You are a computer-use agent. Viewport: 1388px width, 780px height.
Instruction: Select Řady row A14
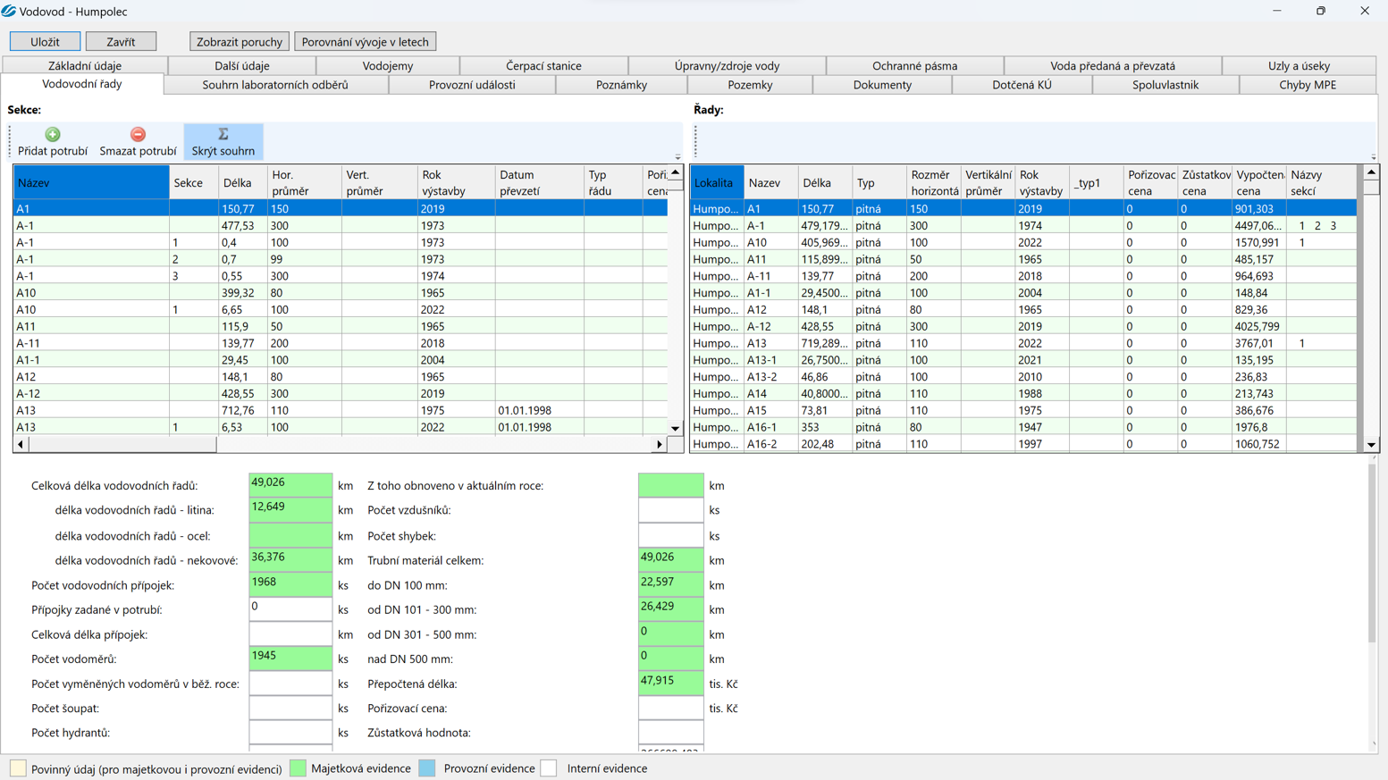pos(1023,393)
